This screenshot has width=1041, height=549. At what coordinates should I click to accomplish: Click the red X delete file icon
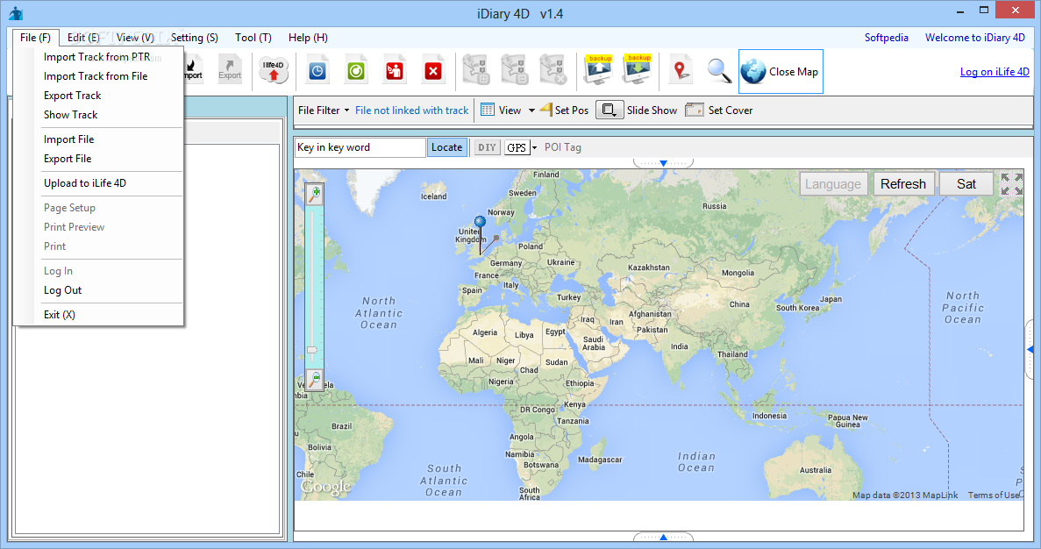[433, 69]
